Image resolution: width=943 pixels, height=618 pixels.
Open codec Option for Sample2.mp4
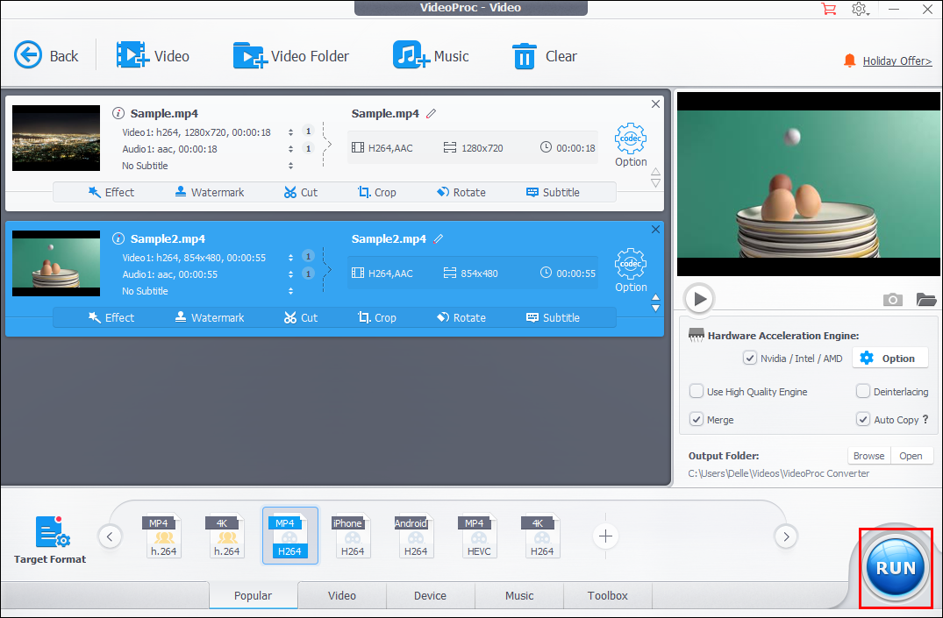pos(630,271)
